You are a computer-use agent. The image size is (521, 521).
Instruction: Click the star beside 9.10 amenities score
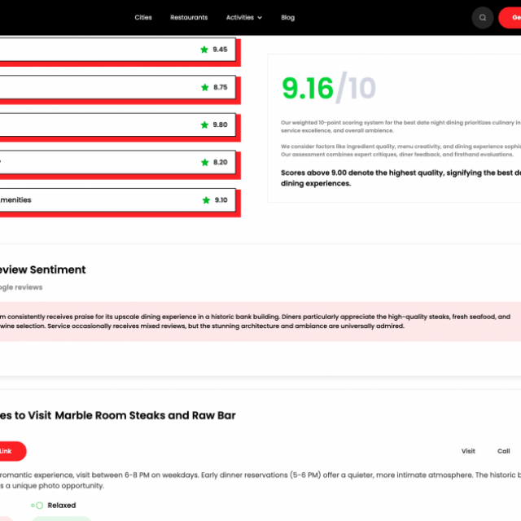click(x=206, y=200)
